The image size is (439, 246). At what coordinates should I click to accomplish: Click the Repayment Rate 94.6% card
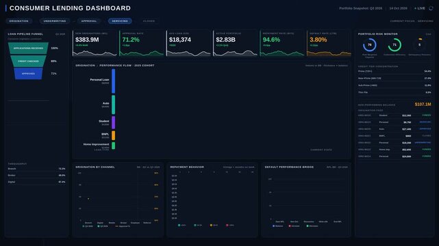pos(282,43)
